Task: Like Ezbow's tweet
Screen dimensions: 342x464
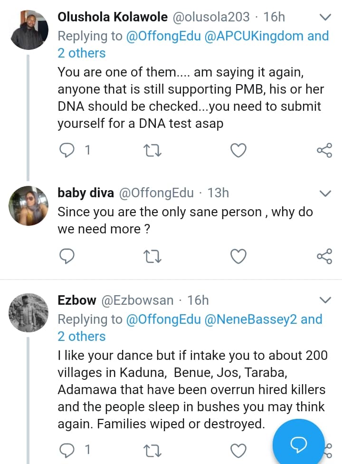Action: click(x=238, y=450)
